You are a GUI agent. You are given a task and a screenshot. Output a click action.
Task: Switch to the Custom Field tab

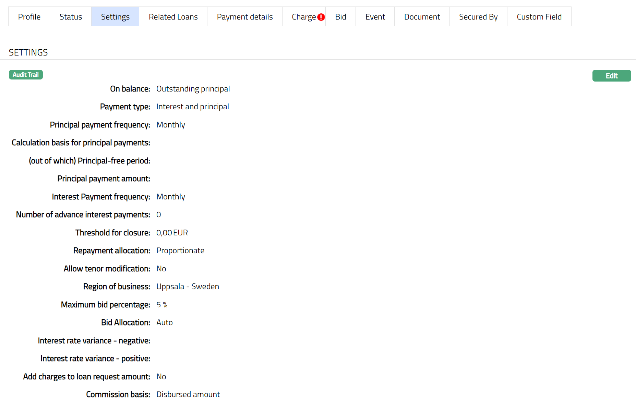pyautogui.click(x=539, y=17)
